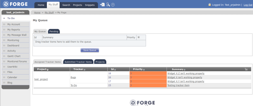Open My Account in the sidebar
This screenshot has width=253, height=106.
point(16,24)
